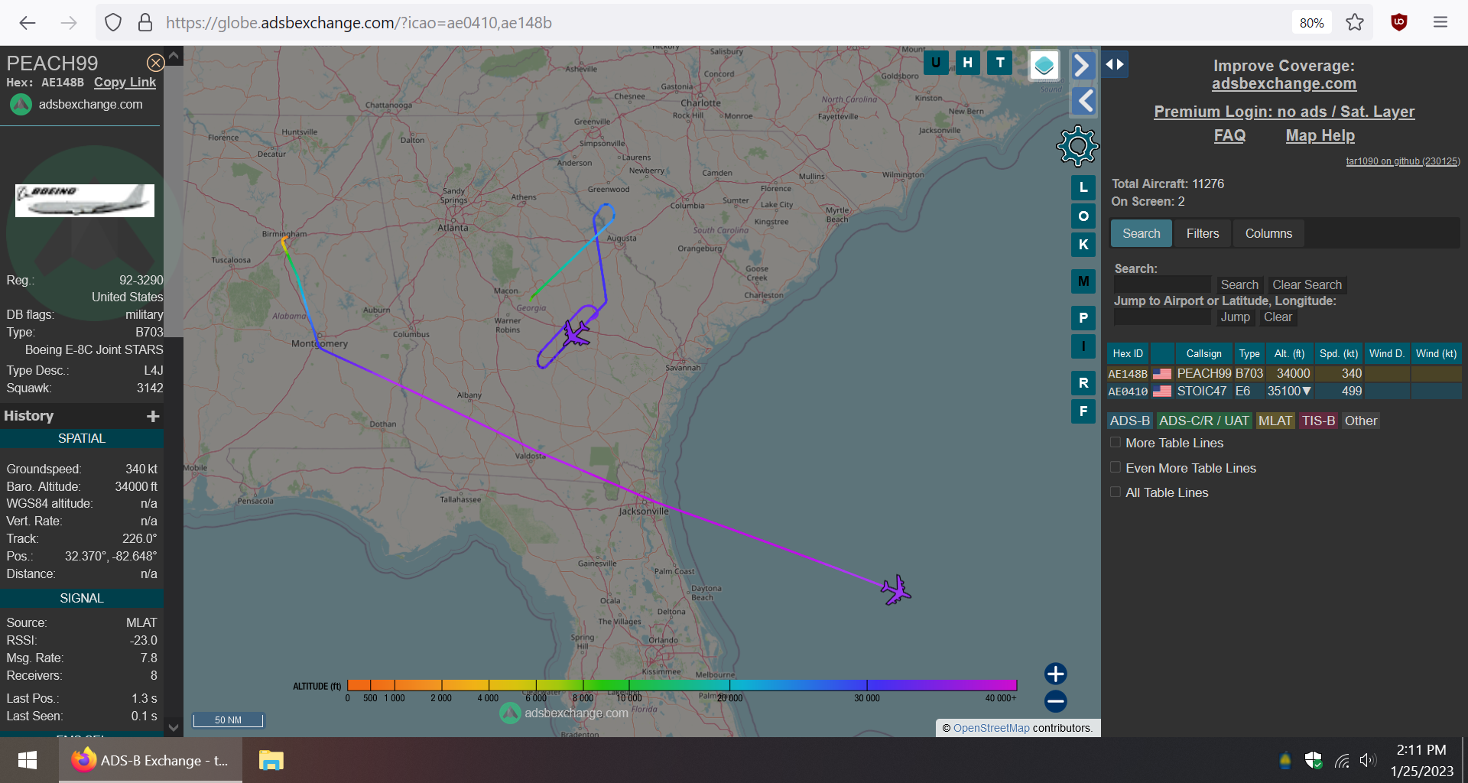Screen dimensions: 1468x783
Task: Click the Search button beside the search input
Action: click(1239, 284)
